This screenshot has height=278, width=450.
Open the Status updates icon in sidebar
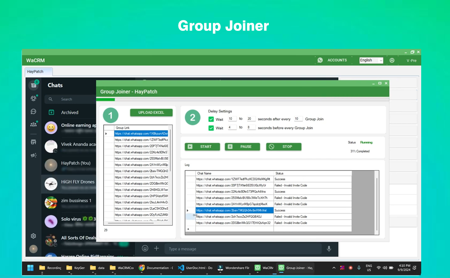[34, 98]
